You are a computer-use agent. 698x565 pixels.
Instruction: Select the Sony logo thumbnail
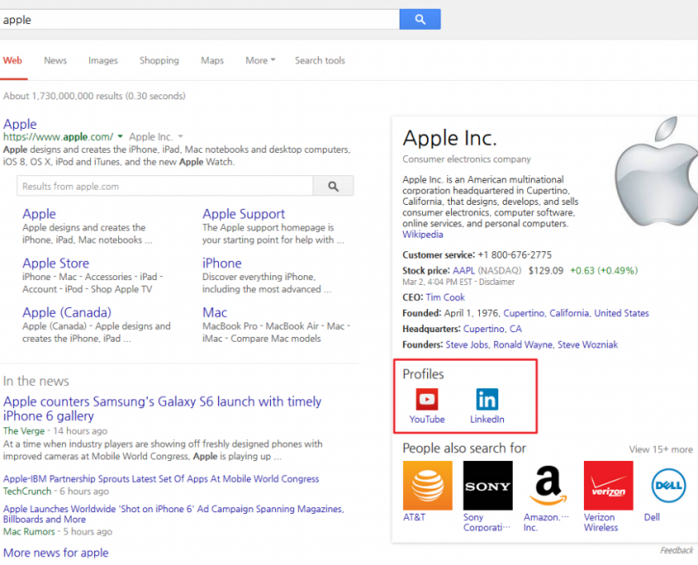point(488,486)
